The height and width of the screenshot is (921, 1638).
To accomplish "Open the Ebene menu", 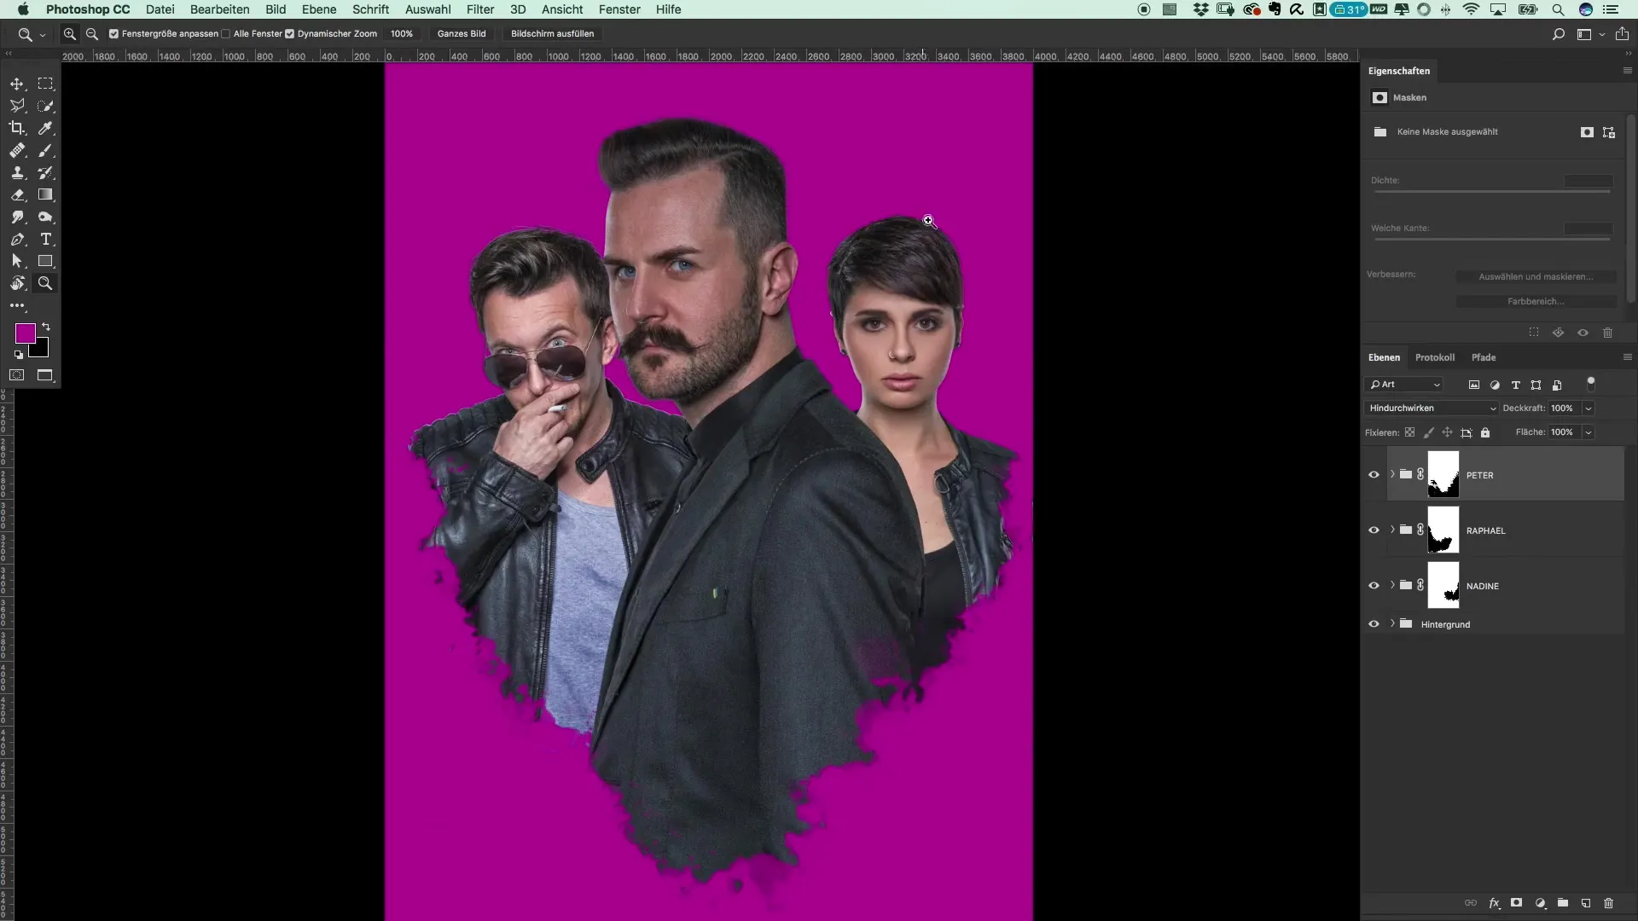I will [x=319, y=9].
